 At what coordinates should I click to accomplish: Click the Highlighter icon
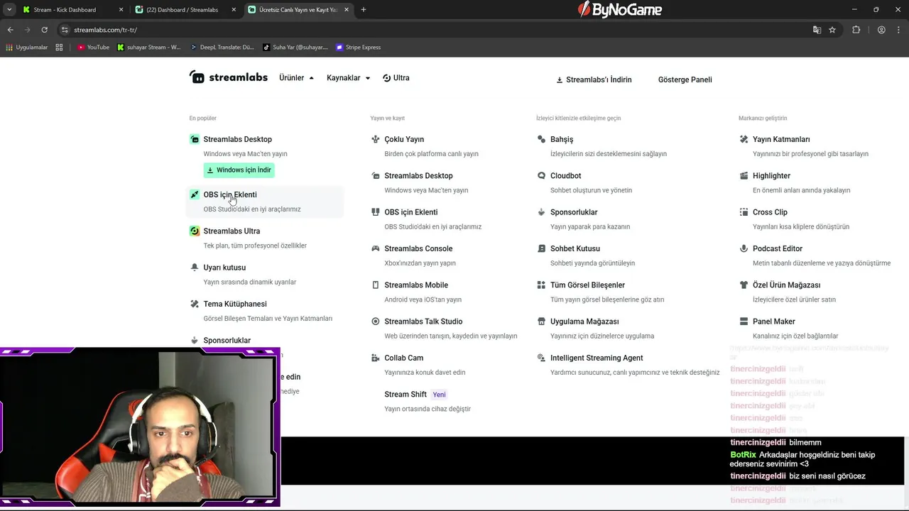tap(744, 176)
